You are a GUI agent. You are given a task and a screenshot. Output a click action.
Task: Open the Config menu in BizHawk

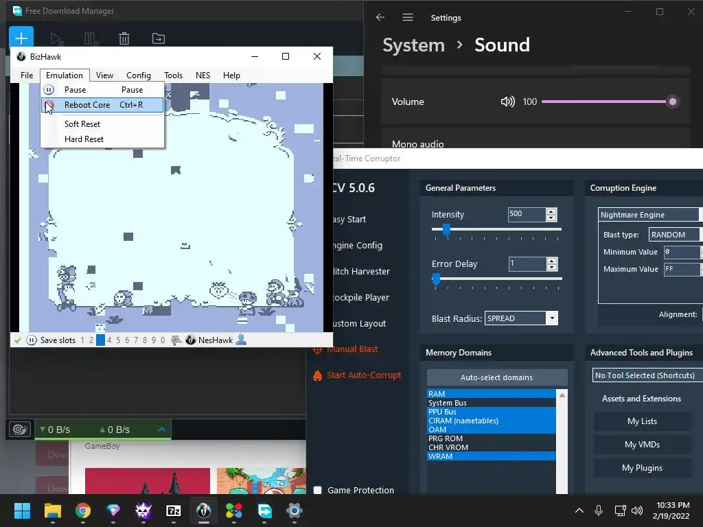(139, 75)
